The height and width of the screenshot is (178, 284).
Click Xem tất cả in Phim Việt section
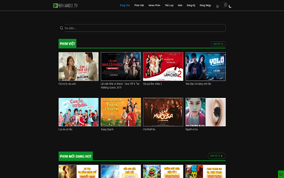(x=218, y=44)
